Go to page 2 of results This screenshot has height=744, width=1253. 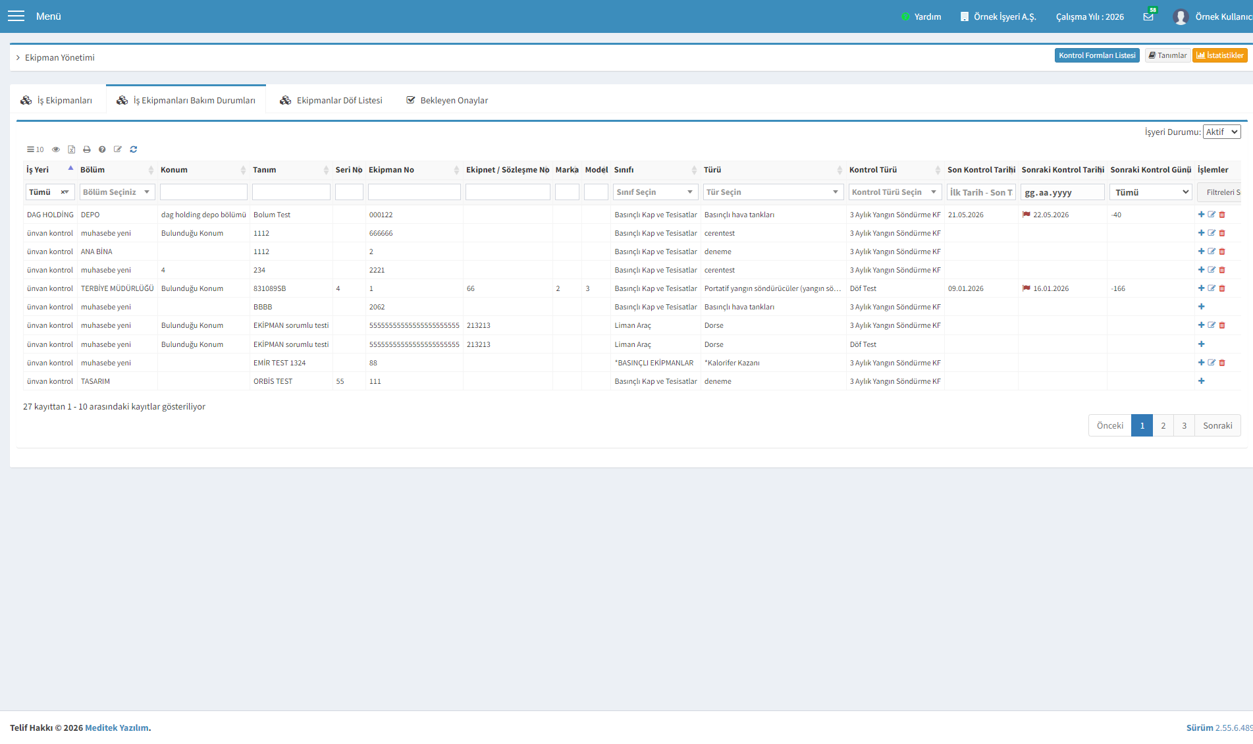[x=1163, y=425]
